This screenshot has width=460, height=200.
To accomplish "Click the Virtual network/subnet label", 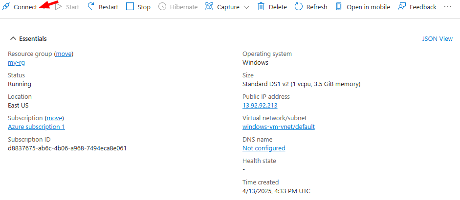I will click(x=275, y=118).
